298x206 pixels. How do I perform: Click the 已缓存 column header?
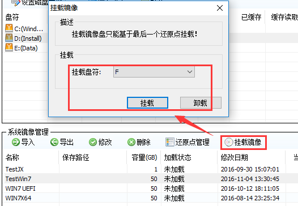pos(251,18)
